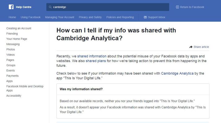
Task: Open the shared information link
Action: (x=92, y=56)
